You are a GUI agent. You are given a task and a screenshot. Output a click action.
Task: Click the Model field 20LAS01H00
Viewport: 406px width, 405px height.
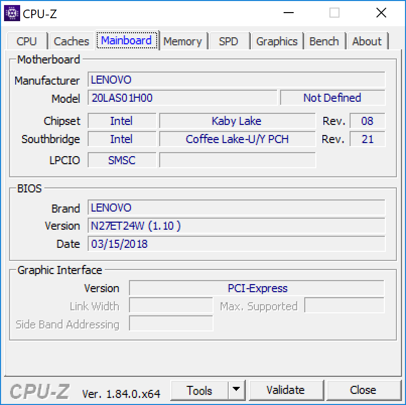tap(182, 98)
